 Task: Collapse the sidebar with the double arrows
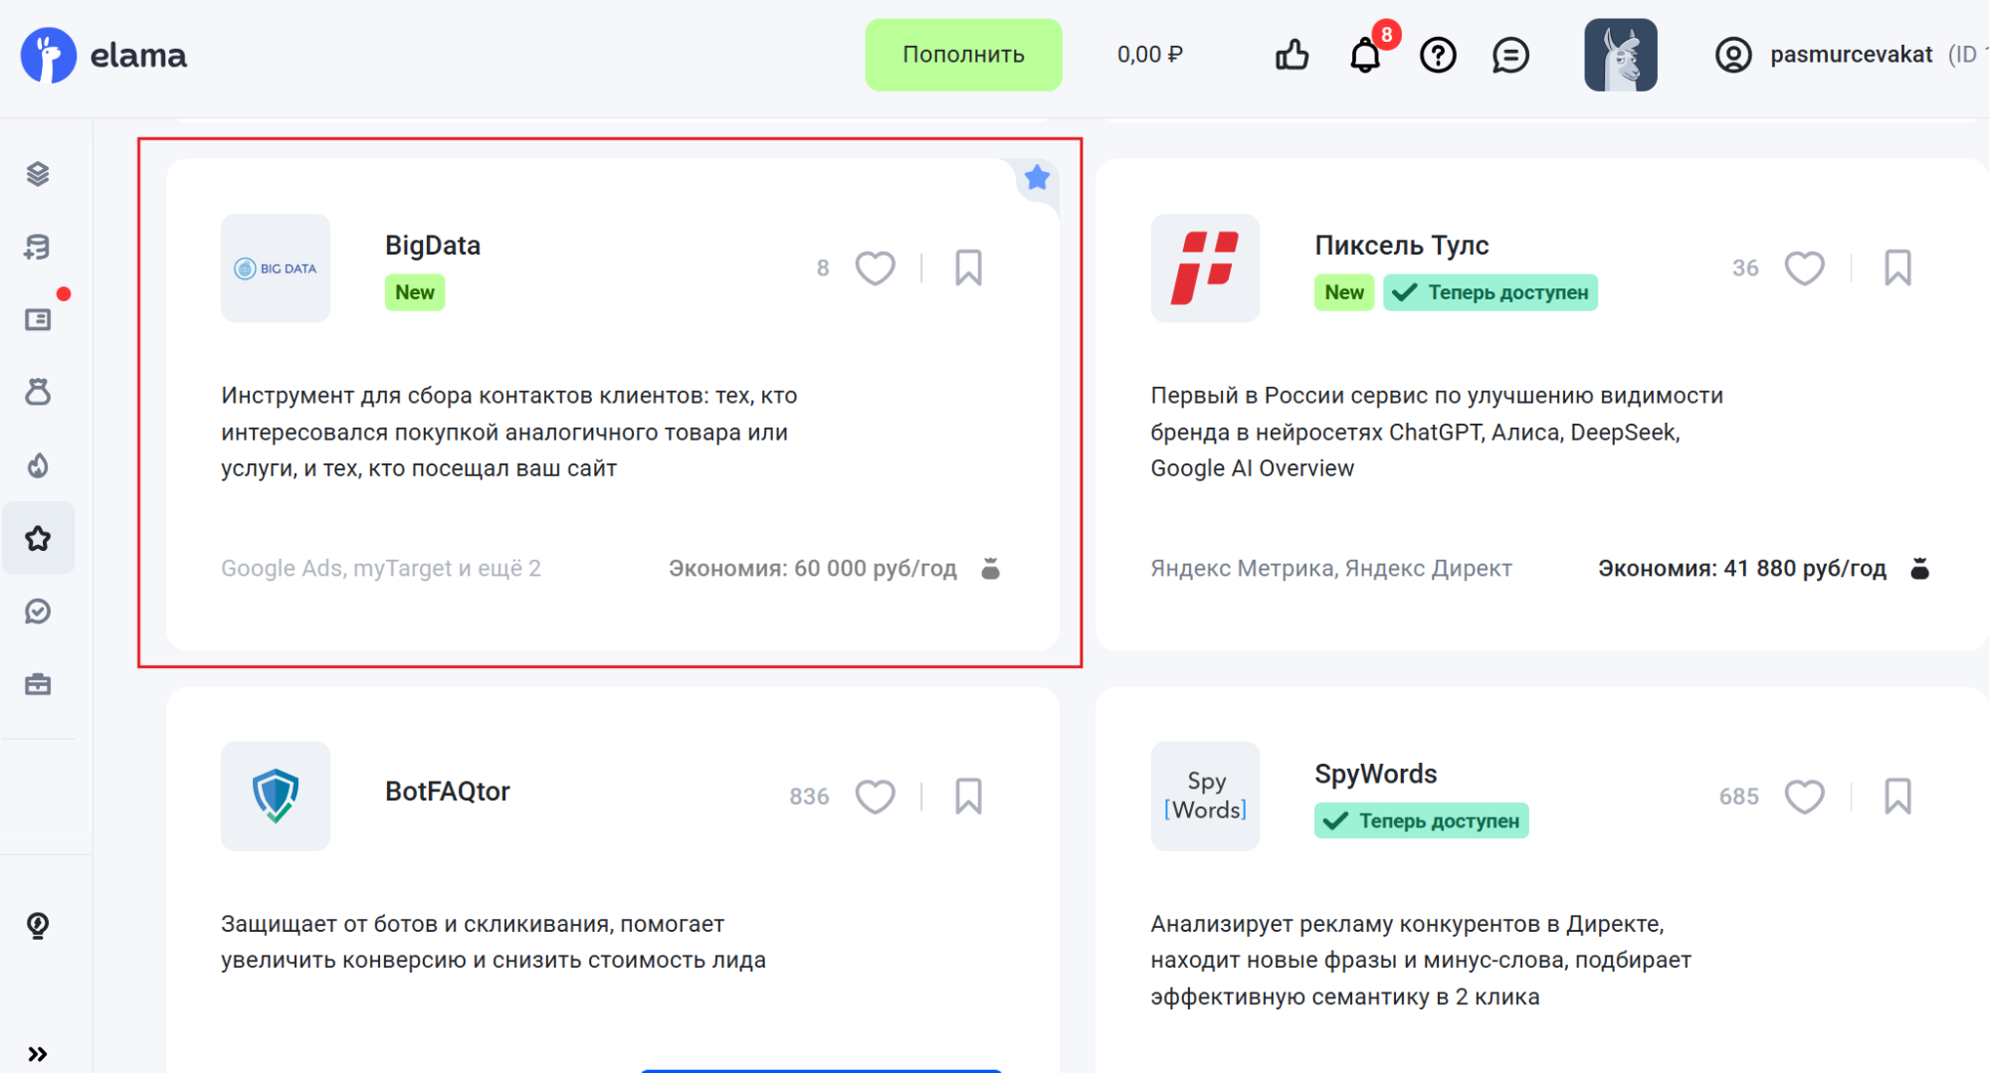click(38, 1051)
